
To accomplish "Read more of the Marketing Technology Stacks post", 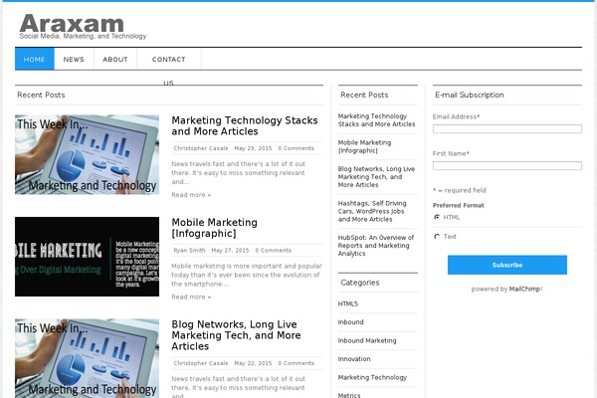I will tap(191, 195).
